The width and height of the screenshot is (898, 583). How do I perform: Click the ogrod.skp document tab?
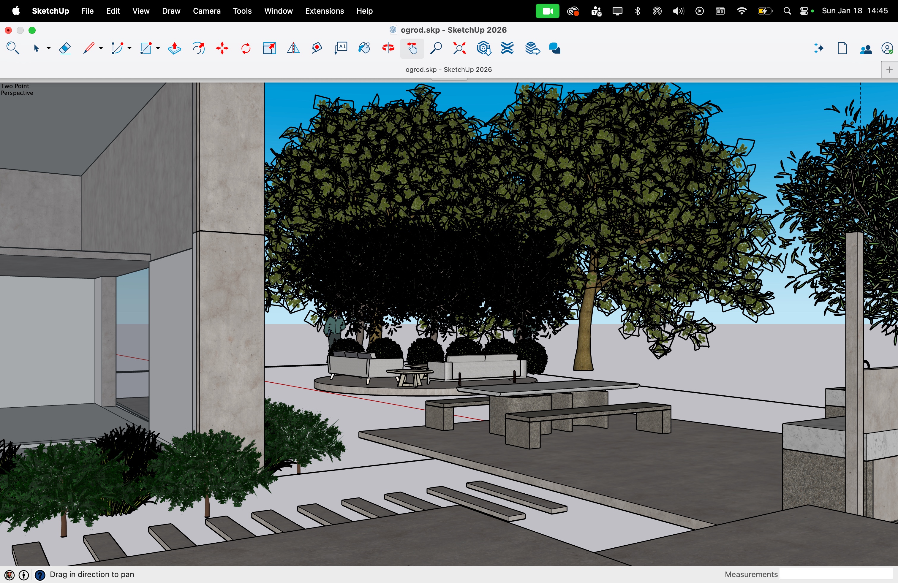point(448,70)
